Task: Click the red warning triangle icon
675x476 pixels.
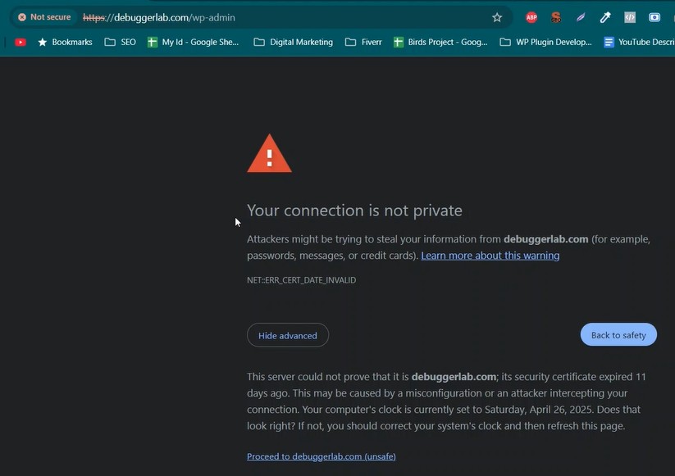Action: [x=269, y=153]
